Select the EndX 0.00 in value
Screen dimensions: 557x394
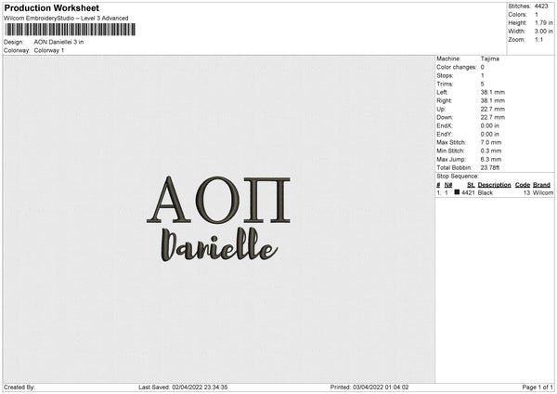coord(490,125)
